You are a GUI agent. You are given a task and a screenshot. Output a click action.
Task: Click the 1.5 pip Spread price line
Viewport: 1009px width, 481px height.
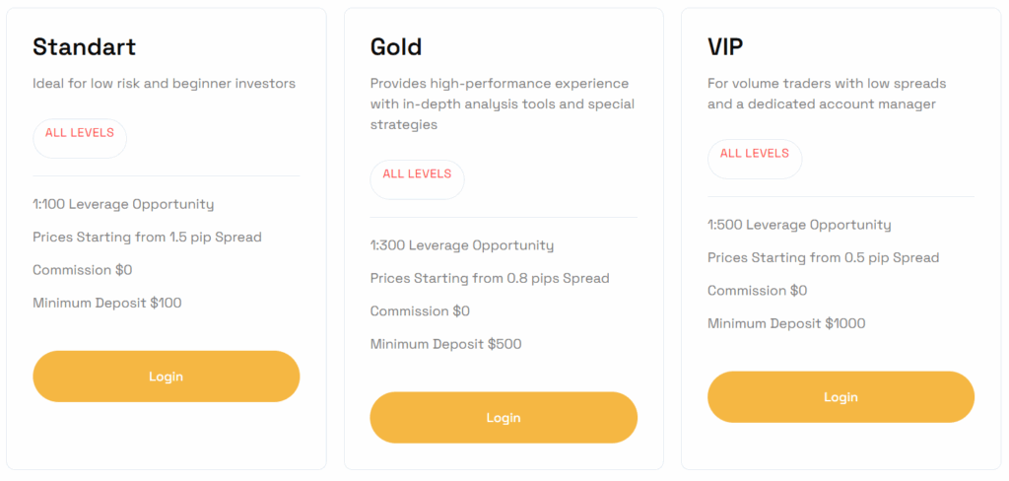147,238
